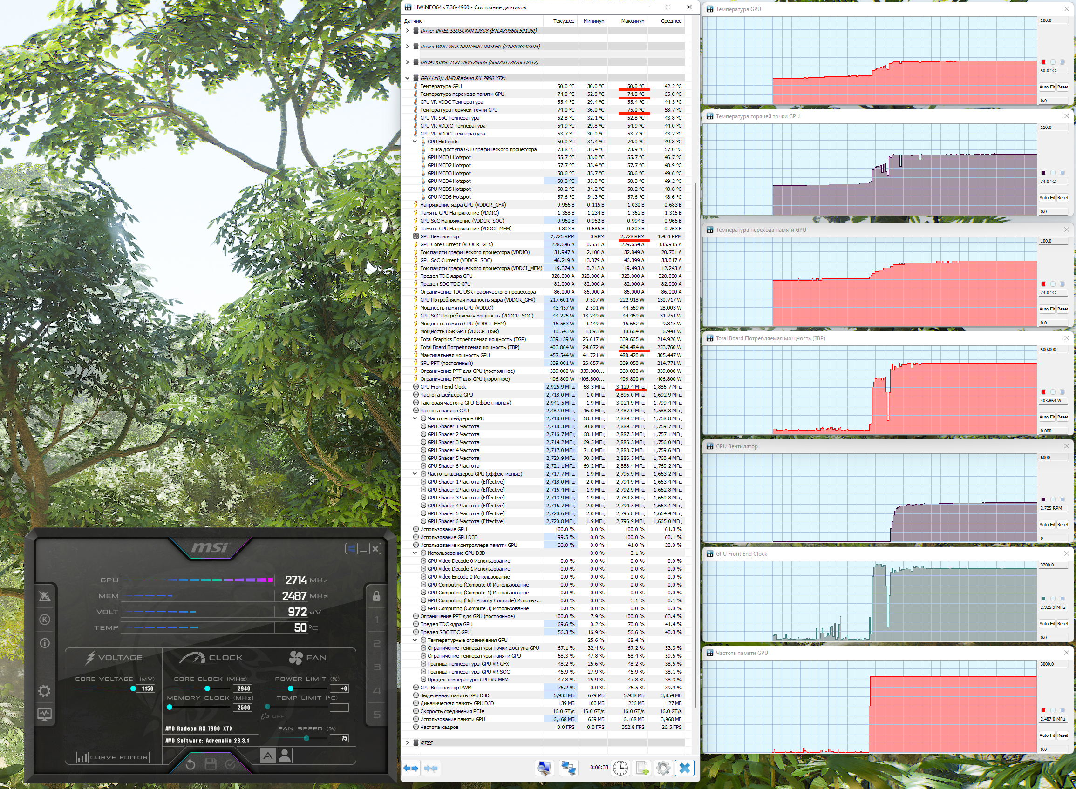Start logging sensors to file
Image resolution: width=1076 pixels, height=789 pixels.
(641, 768)
